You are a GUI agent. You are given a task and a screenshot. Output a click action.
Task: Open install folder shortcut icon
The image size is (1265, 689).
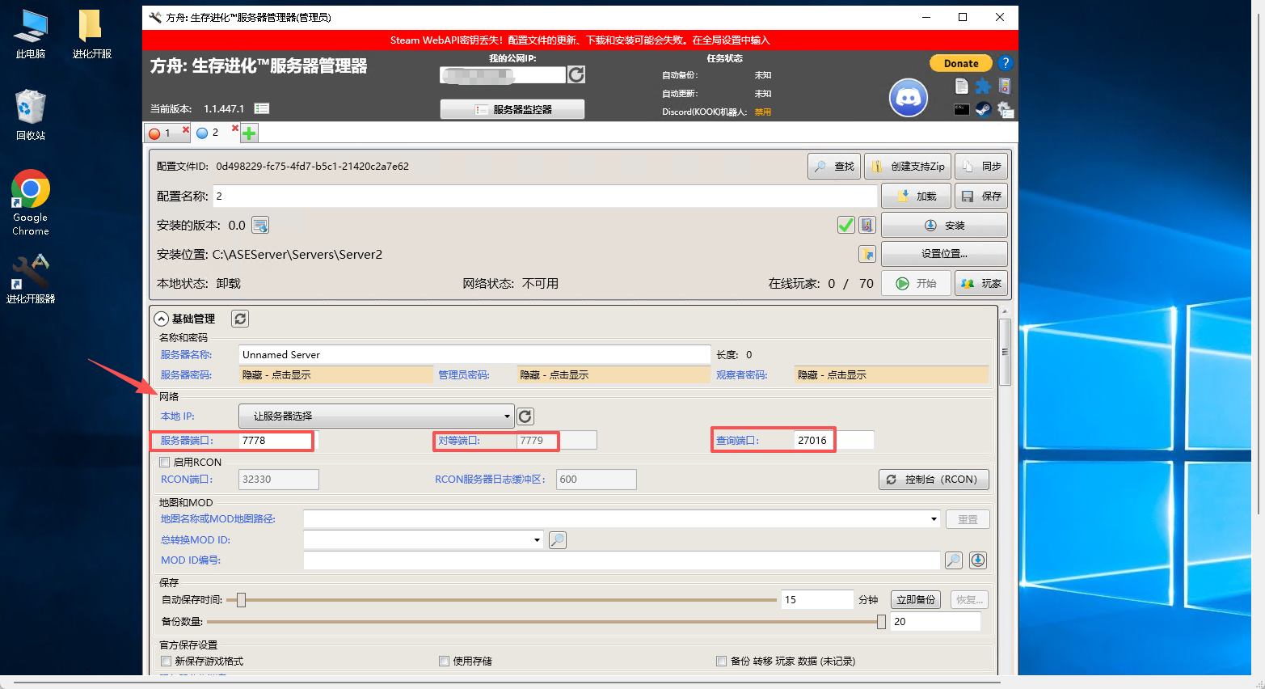[867, 254]
